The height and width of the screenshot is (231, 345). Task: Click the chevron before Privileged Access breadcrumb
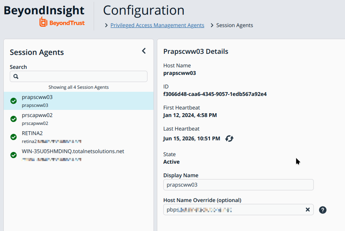point(106,25)
